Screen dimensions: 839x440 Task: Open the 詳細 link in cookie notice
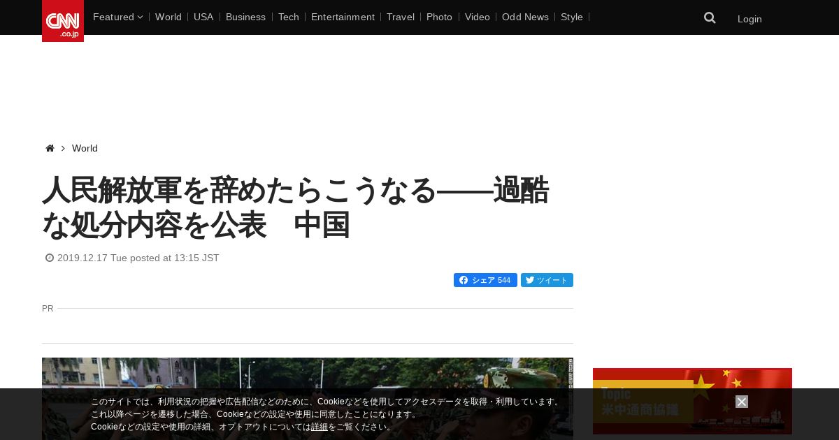[320, 427]
